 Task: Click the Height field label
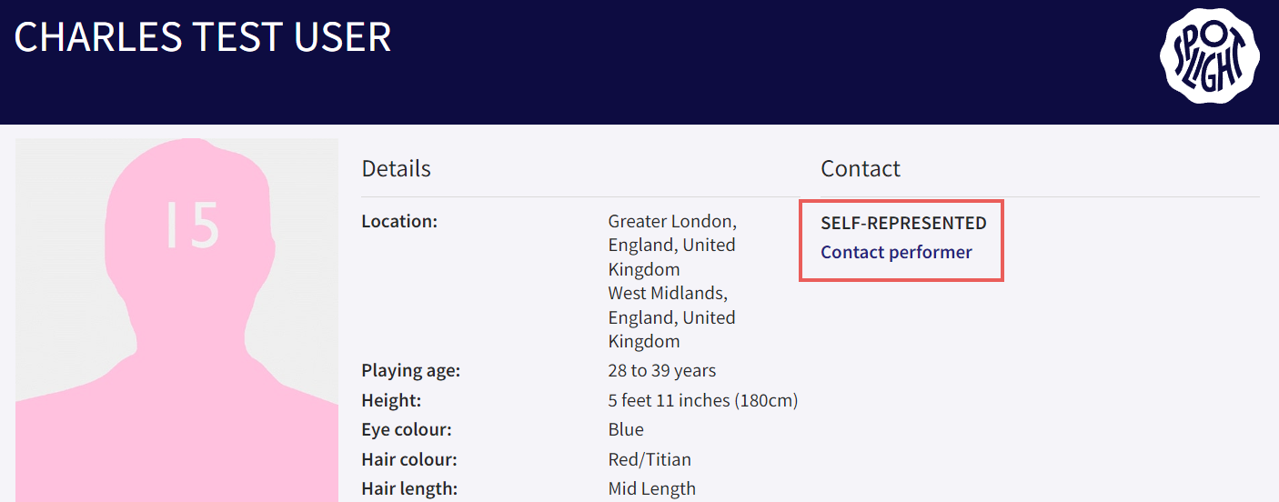[391, 400]
